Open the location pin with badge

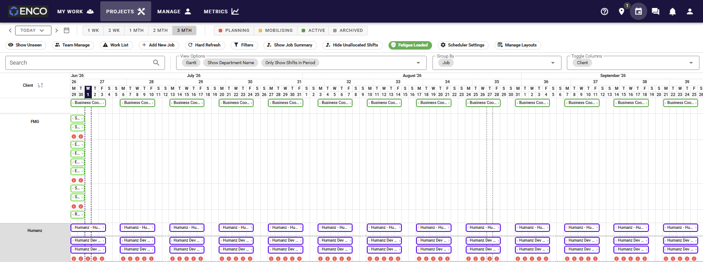621,12
